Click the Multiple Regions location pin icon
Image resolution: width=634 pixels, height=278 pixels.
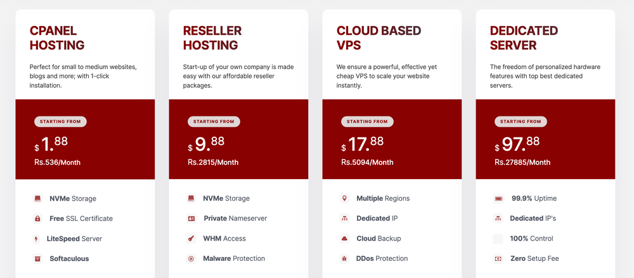click(344, 198)
